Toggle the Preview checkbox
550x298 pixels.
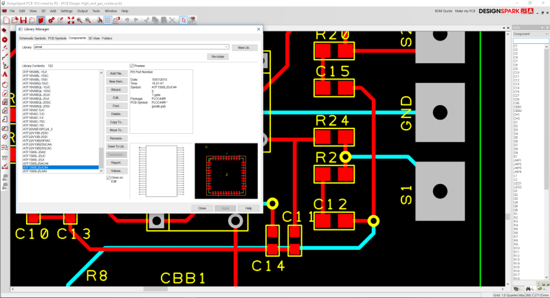[132, 66]
